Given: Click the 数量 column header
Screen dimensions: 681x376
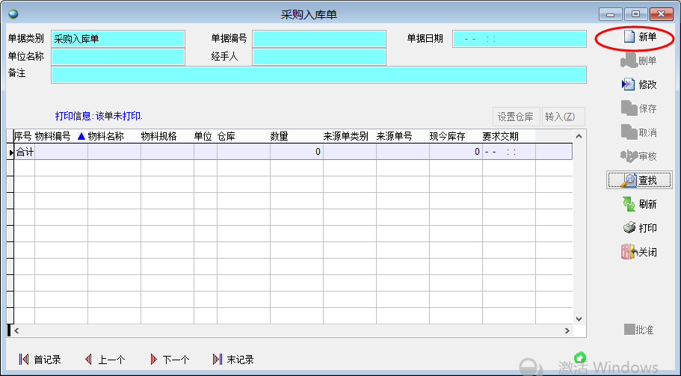Looking at the screenshot, I should pyautogui.click(x=280, y=136).
